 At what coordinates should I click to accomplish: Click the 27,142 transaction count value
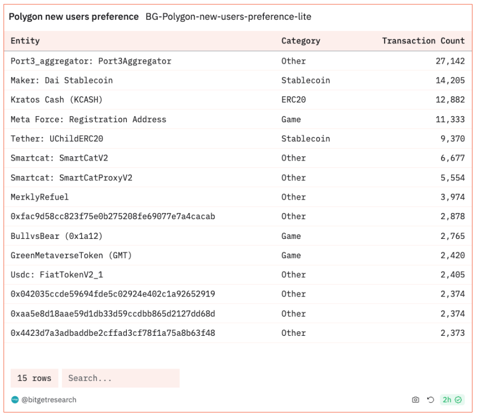(x=450, y=61)
